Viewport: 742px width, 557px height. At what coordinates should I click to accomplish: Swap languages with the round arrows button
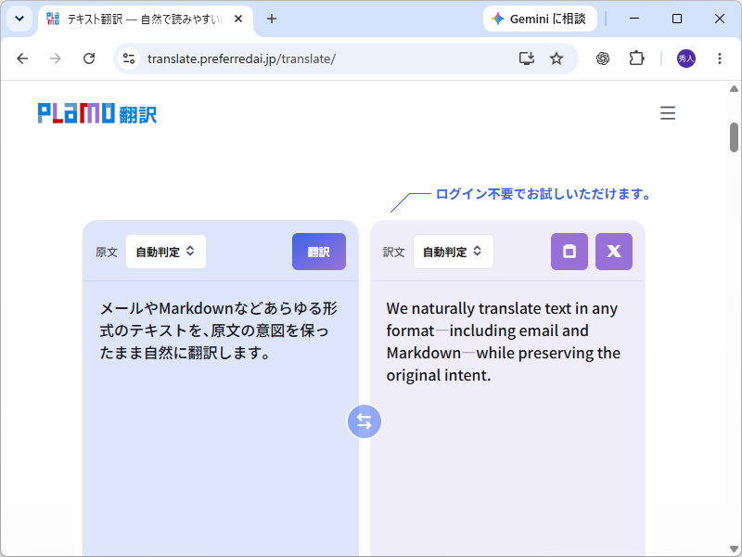(365, 421)
